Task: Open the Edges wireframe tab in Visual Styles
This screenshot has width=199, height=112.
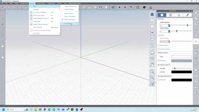Action: (x=170, y=15)
